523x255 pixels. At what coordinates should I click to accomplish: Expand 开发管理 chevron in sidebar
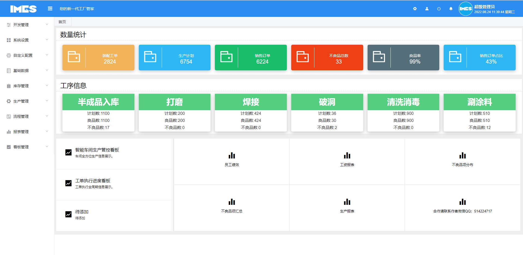(x=47, y=25)
